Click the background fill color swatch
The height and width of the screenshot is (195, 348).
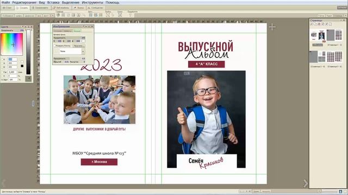[83, 41]
